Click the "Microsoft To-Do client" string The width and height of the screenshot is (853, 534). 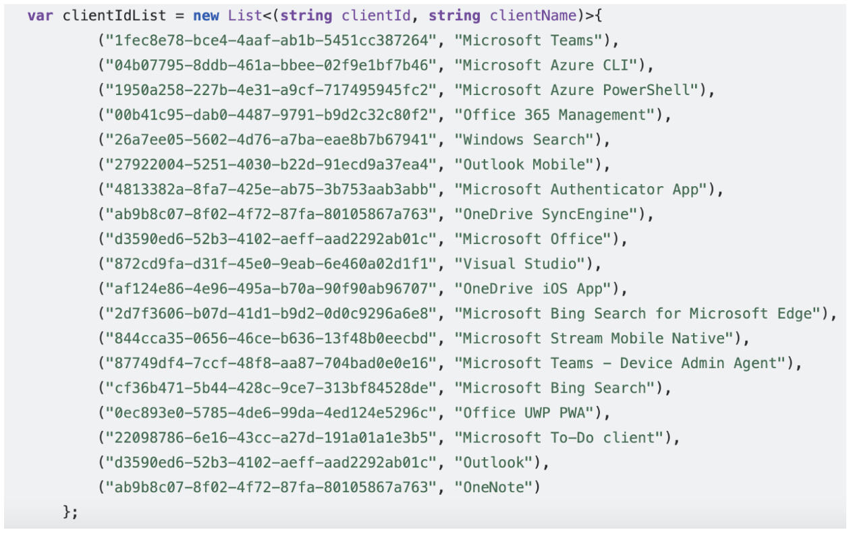[558, 438]
